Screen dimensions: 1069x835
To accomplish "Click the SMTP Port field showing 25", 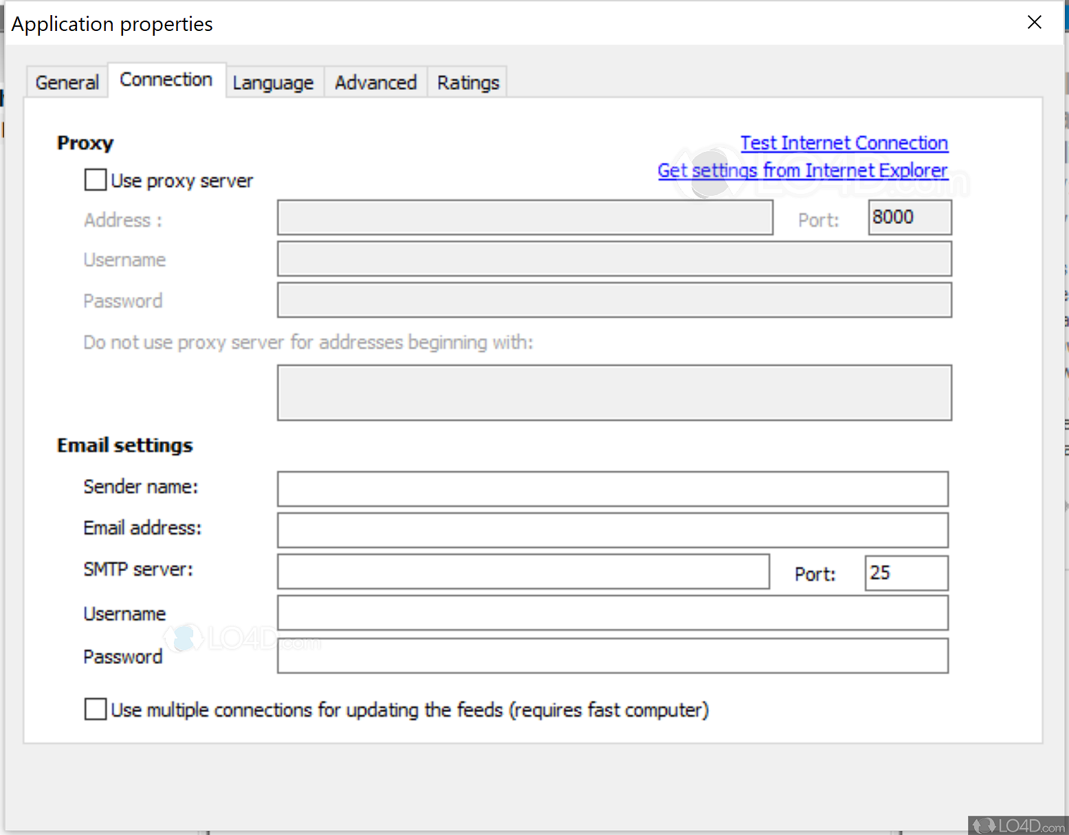I will tap(905, 572).
